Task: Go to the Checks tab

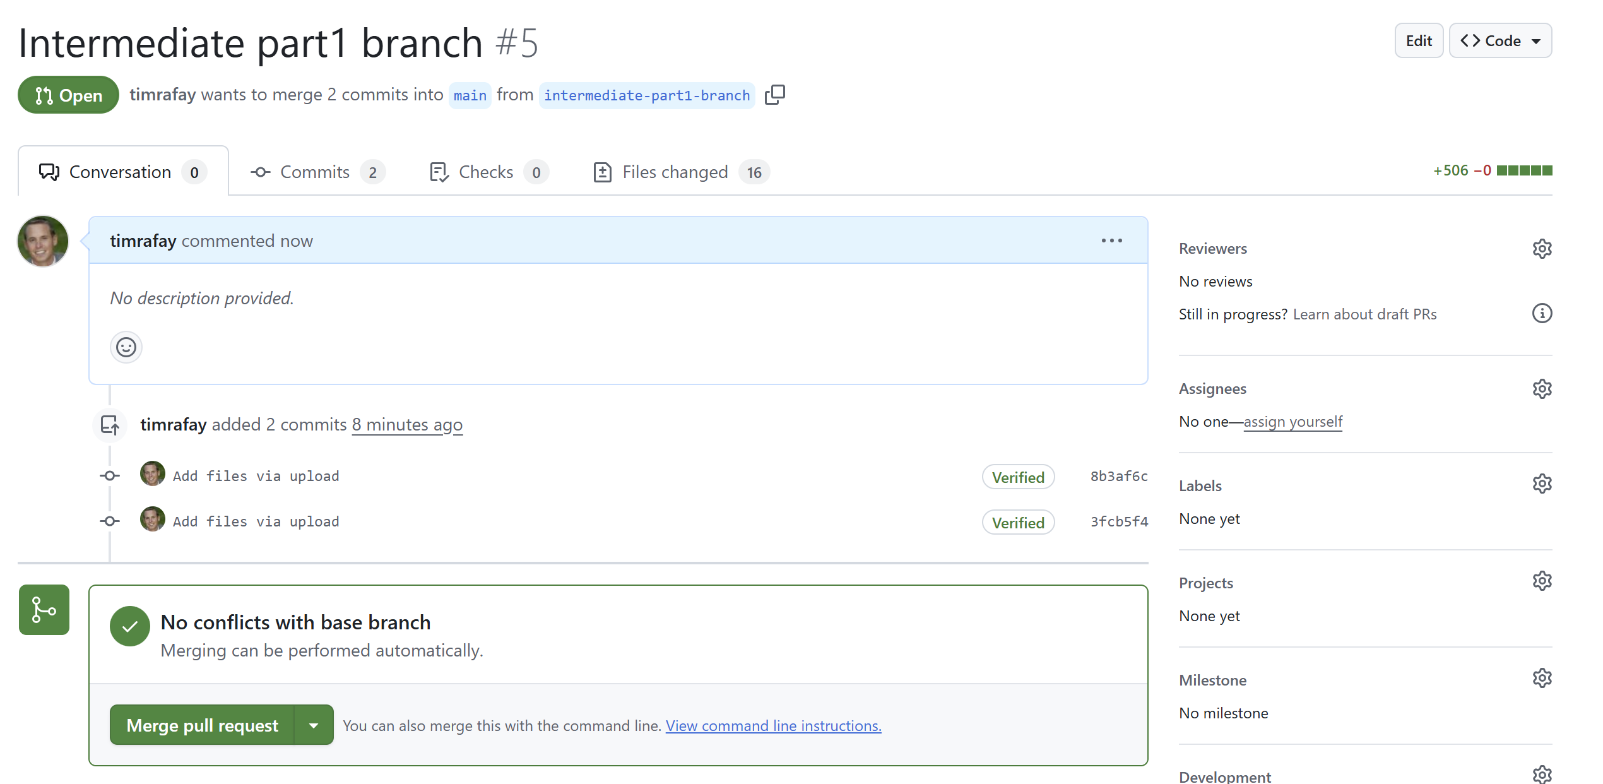Action: pos(487,172)
